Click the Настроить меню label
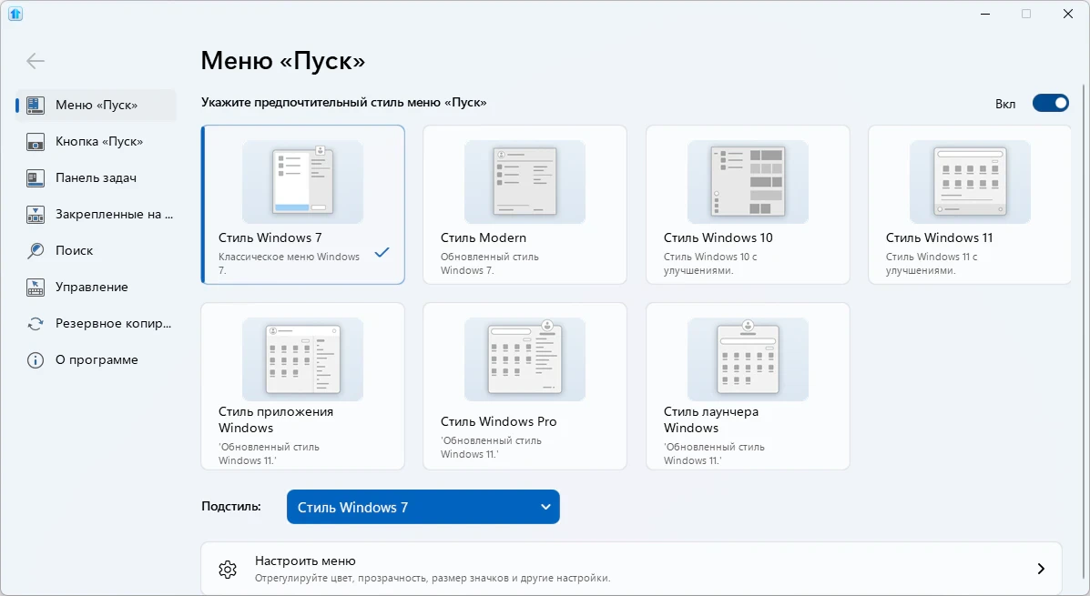Viewport: 1090px width, 596px height. (x=305, y=561)
